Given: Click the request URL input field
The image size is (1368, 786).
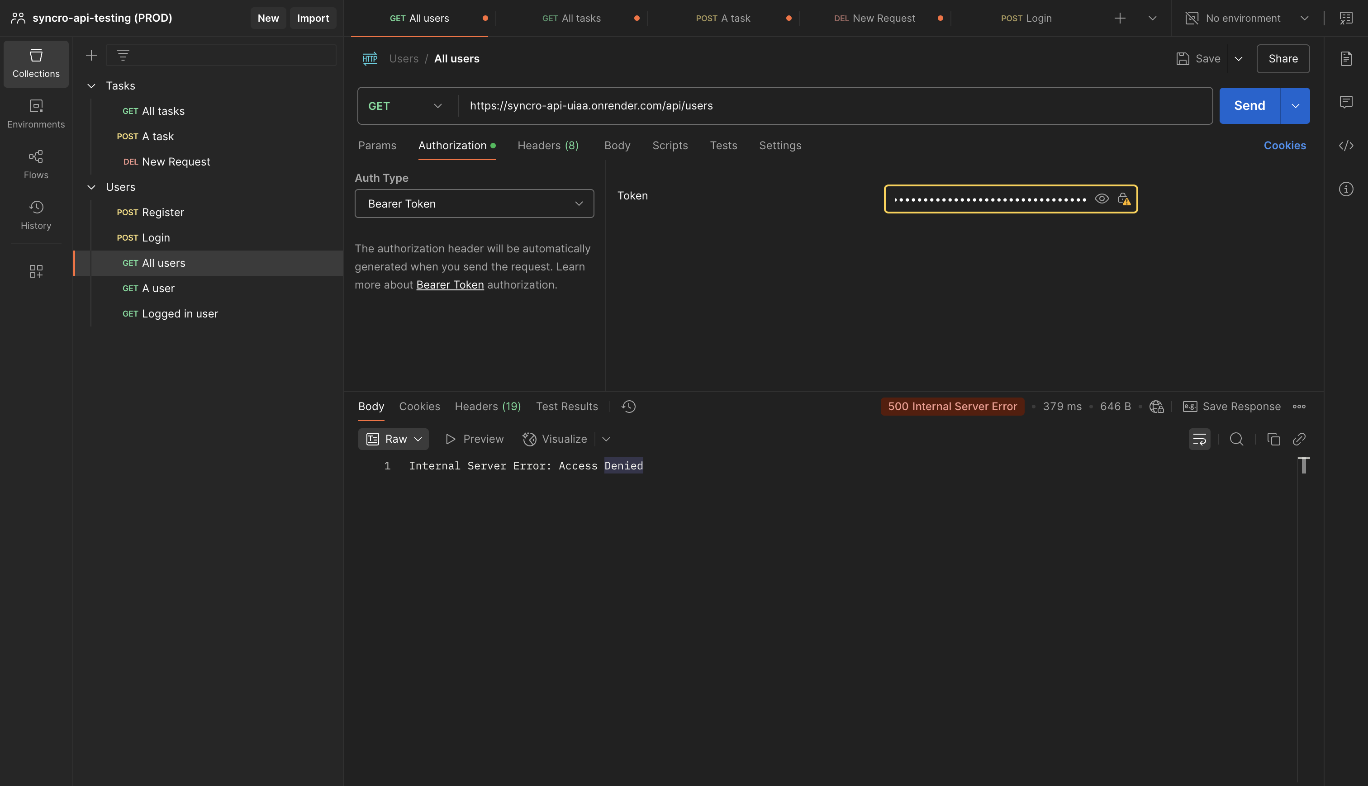Looking at the screenshot, I should click(835, 106).
